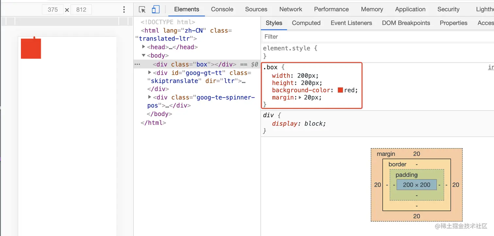494x236 pixels.
Task: Expand the margin shorthand property triangle
Action: click(300, 97)
